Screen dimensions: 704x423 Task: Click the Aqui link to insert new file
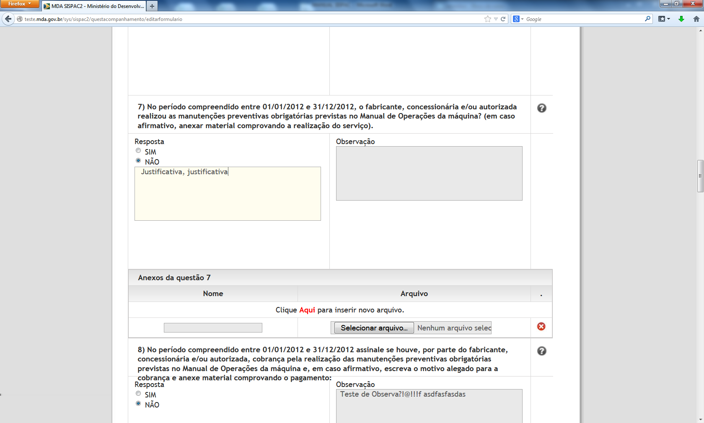(x=307, y=310)
